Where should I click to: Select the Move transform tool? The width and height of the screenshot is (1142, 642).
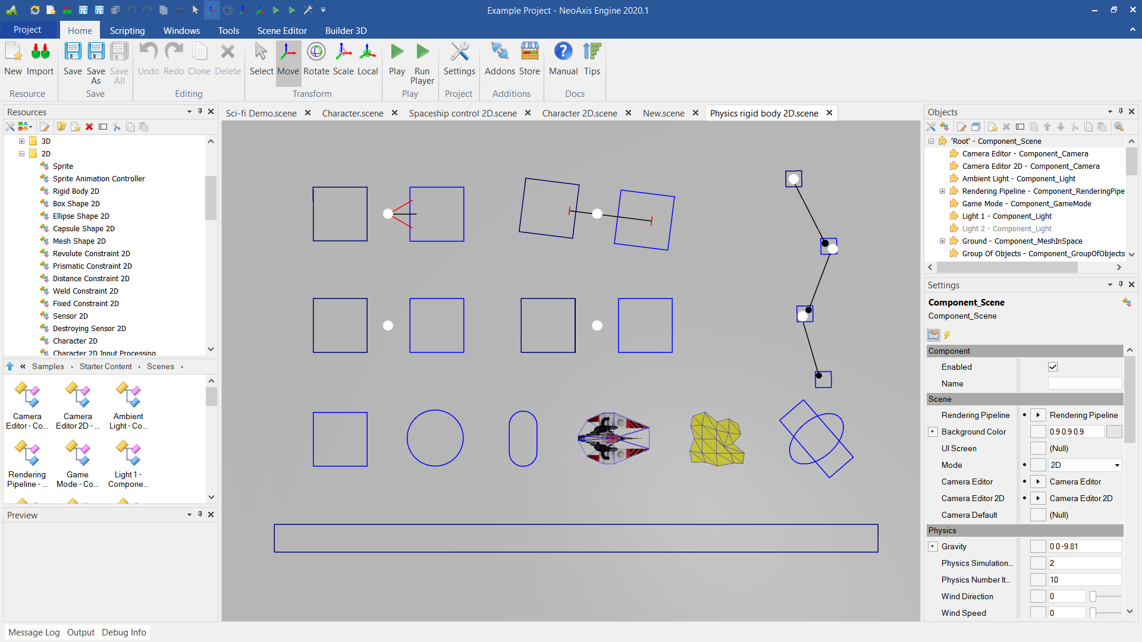tap(287, 59)
